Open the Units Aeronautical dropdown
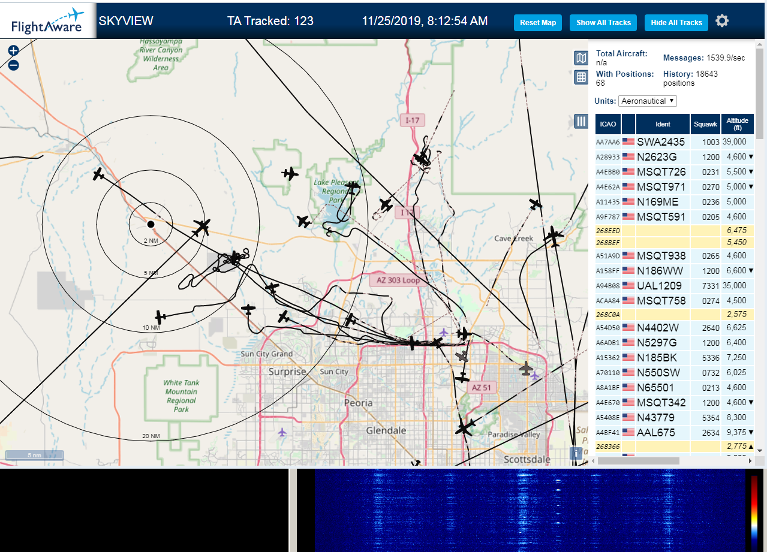The height and width of the screenshot is (552, 767). click(648, 101)
